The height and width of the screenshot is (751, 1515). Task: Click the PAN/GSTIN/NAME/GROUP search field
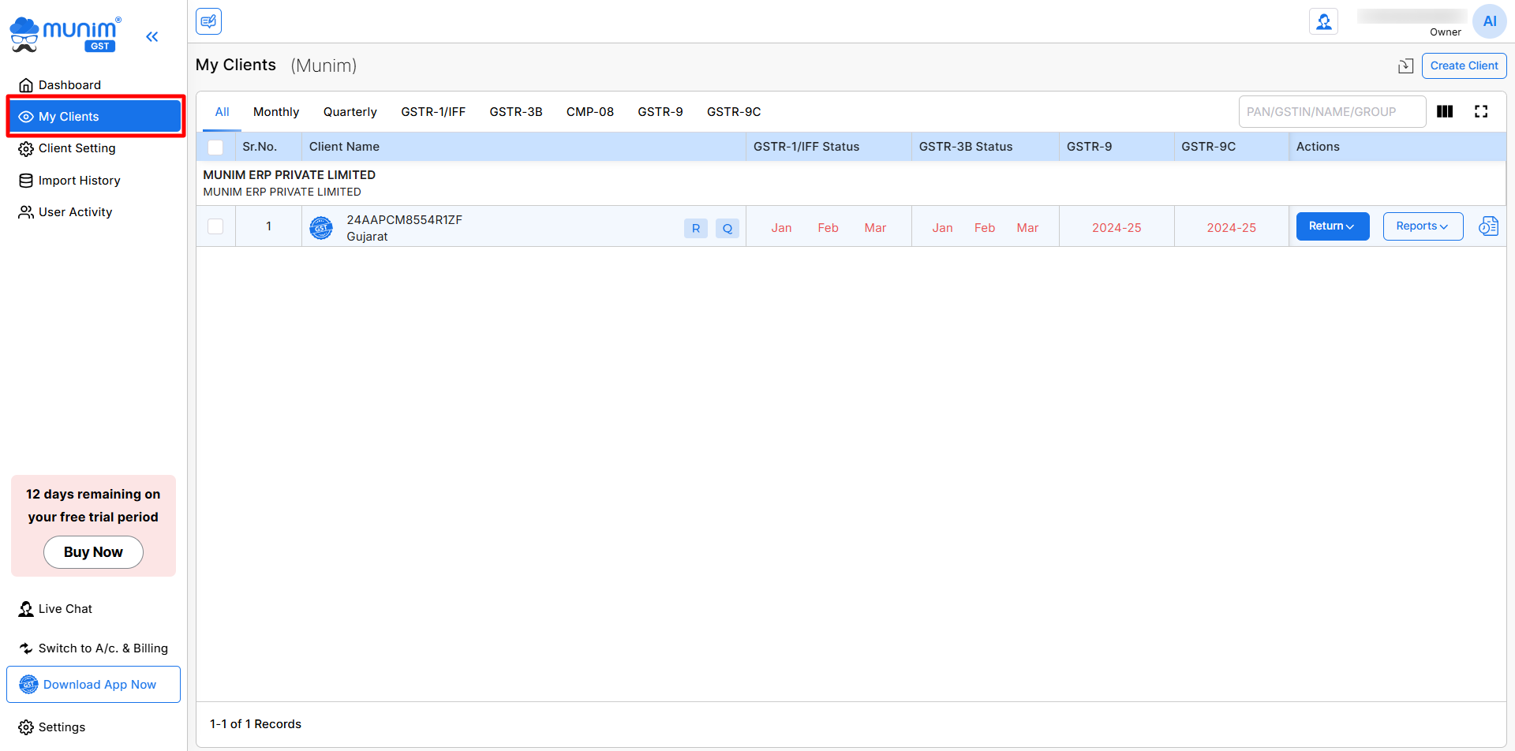[1331, 112]
